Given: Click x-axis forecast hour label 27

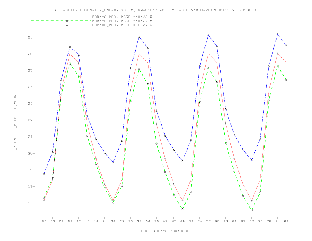Looking at the screenshot, I should click(122, 221).
